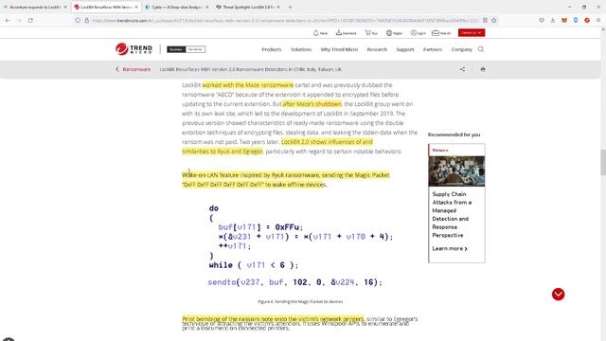Click the Log In user icon
Viewport: 606px width, 341px height.
pyautogui.click(x=413, y=33)
